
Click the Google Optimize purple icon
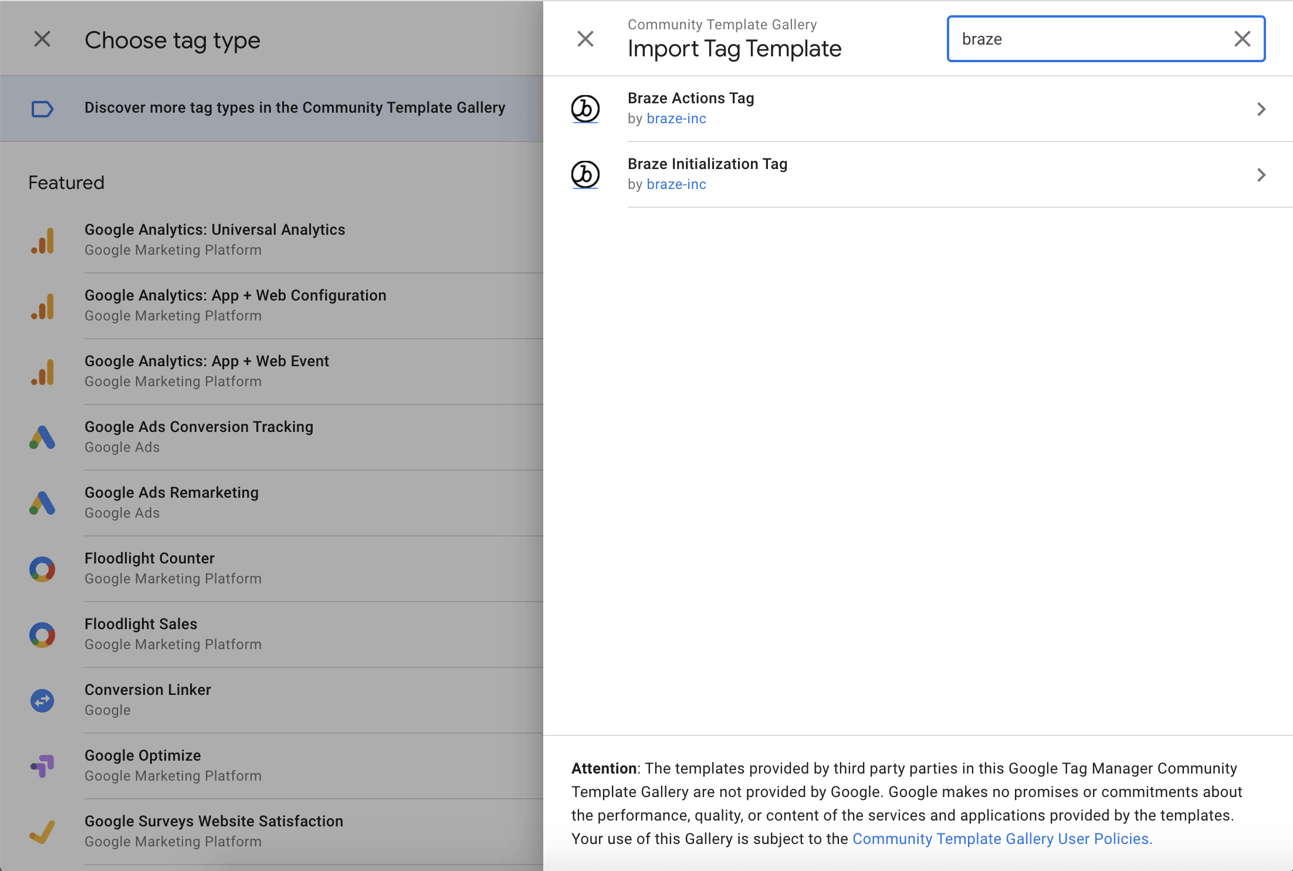click(x=42, y=766)
